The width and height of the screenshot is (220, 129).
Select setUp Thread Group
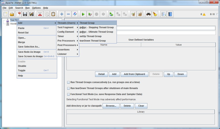pyautogui.click(x=98, y=36)
